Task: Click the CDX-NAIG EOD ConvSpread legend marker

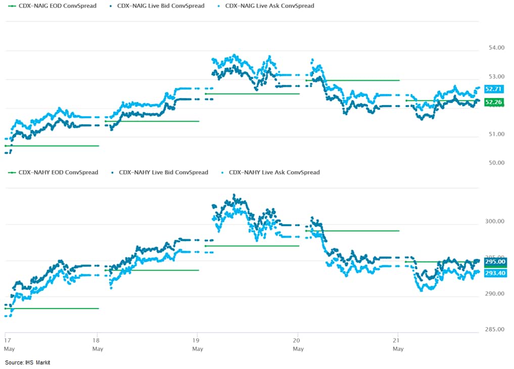Action: 12,6
